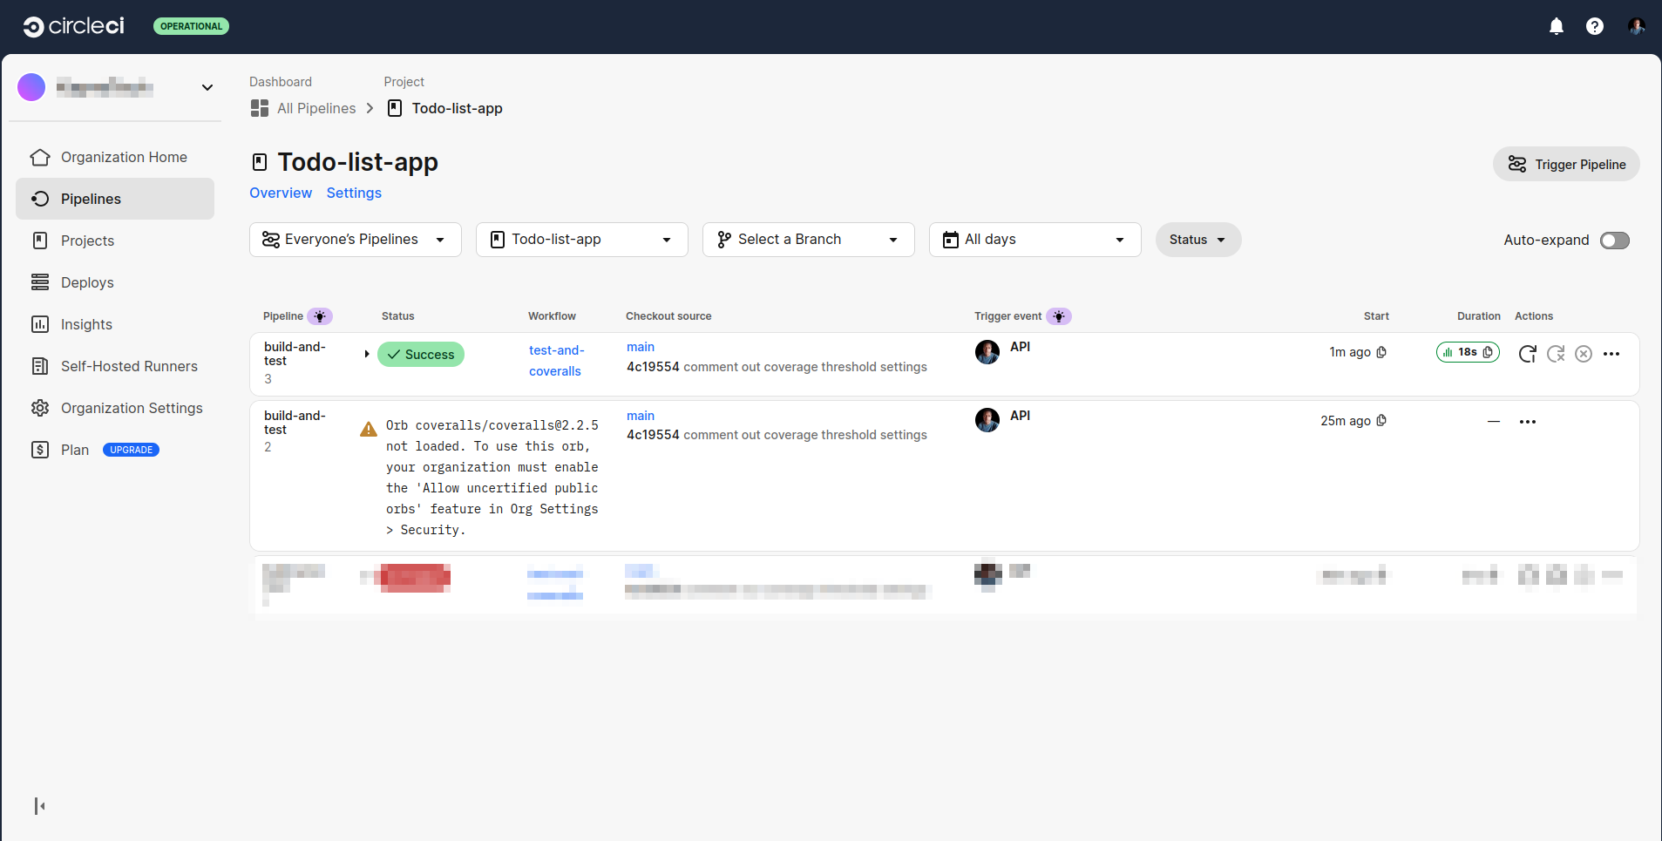Click the 18s duration insights badge

click(x=1468, y=352)
